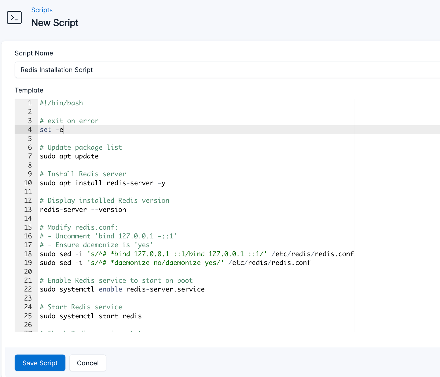This screenshot has width=440, height=377.
Task: Click the Save Script button
Action: pyautogui.click(x=40, y=363)
